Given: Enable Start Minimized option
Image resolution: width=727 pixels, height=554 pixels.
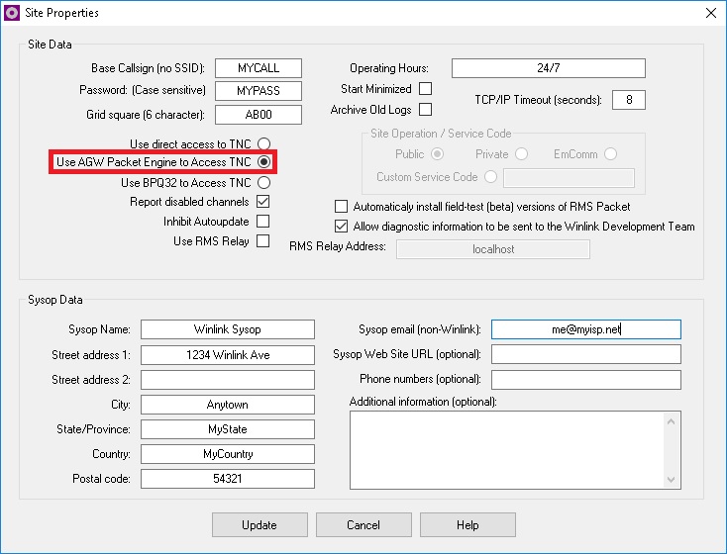Looking at the screenshot, I should [425, 89].
